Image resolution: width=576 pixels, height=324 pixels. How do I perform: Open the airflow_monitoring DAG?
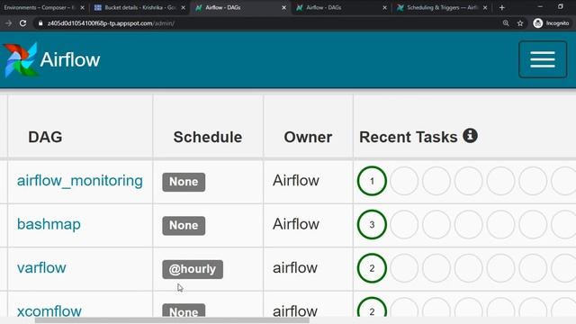(x=80, y=181)
